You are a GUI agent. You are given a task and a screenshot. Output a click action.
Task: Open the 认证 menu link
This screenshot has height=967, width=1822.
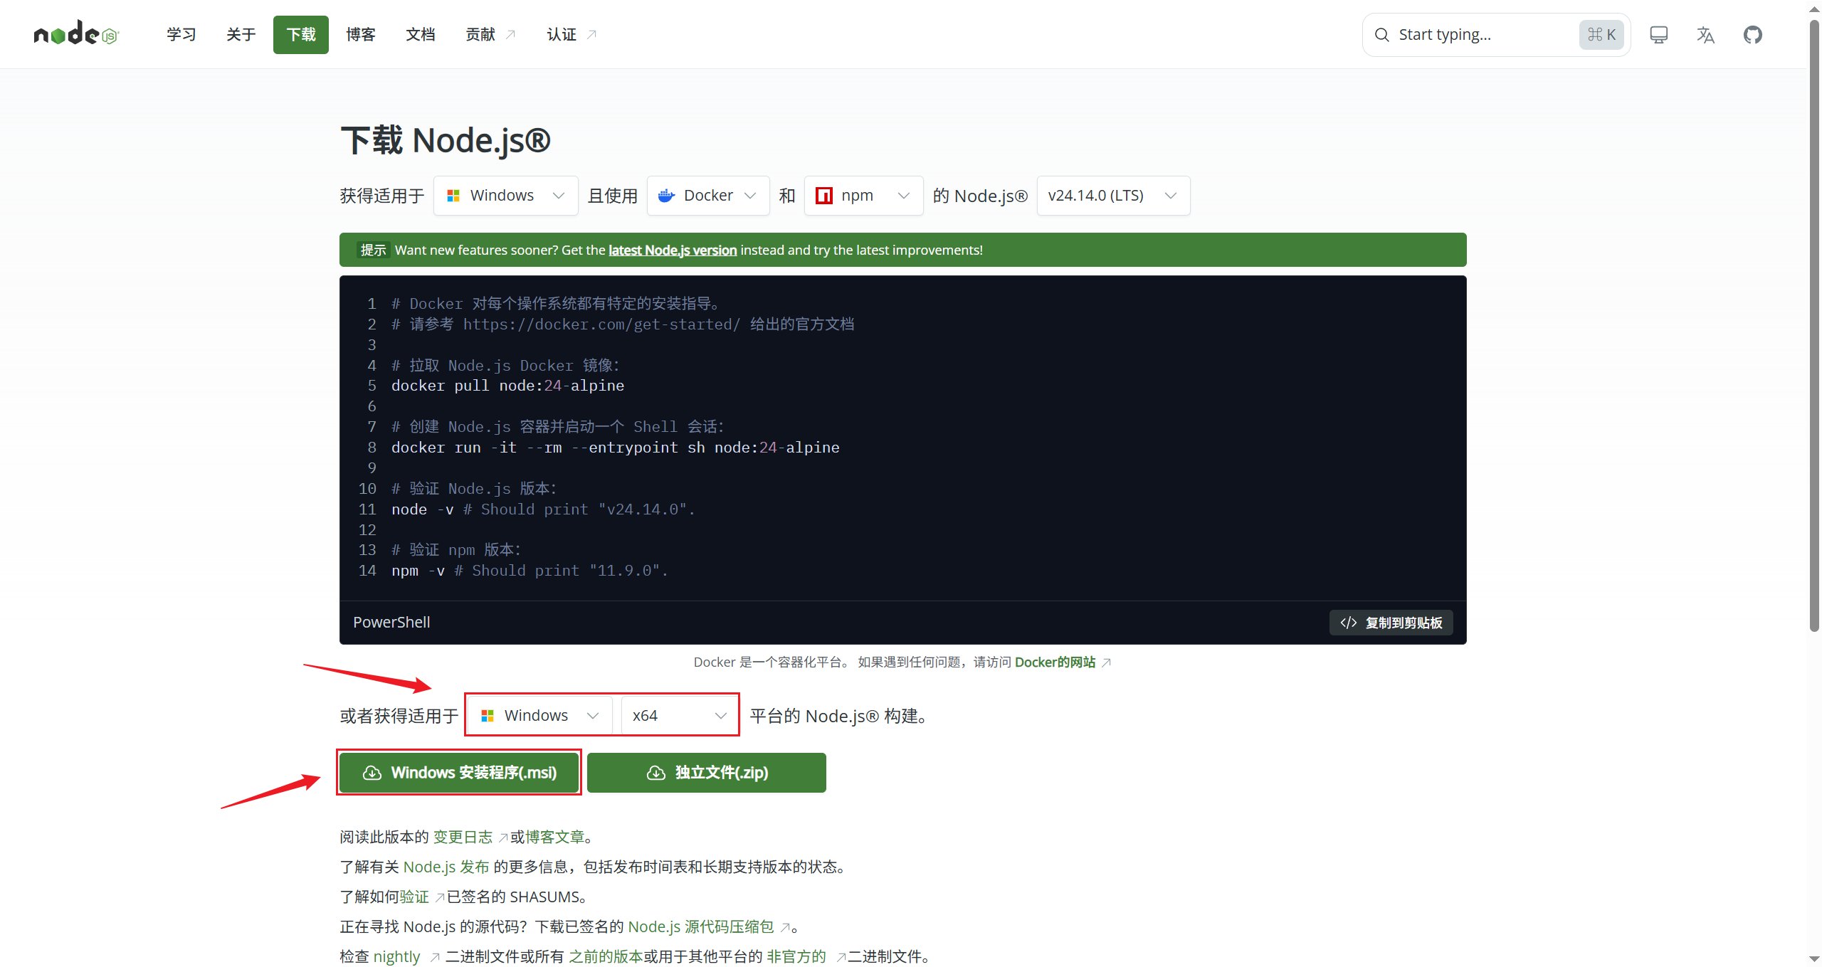tap(572, 35)
